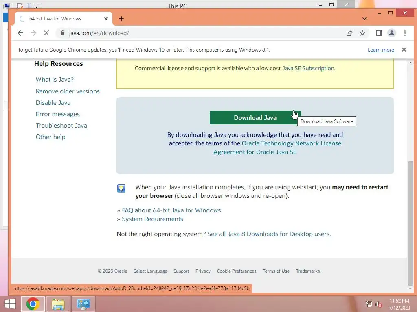Open a new tab
Screen dimensions: 417x312
[121, 19]
